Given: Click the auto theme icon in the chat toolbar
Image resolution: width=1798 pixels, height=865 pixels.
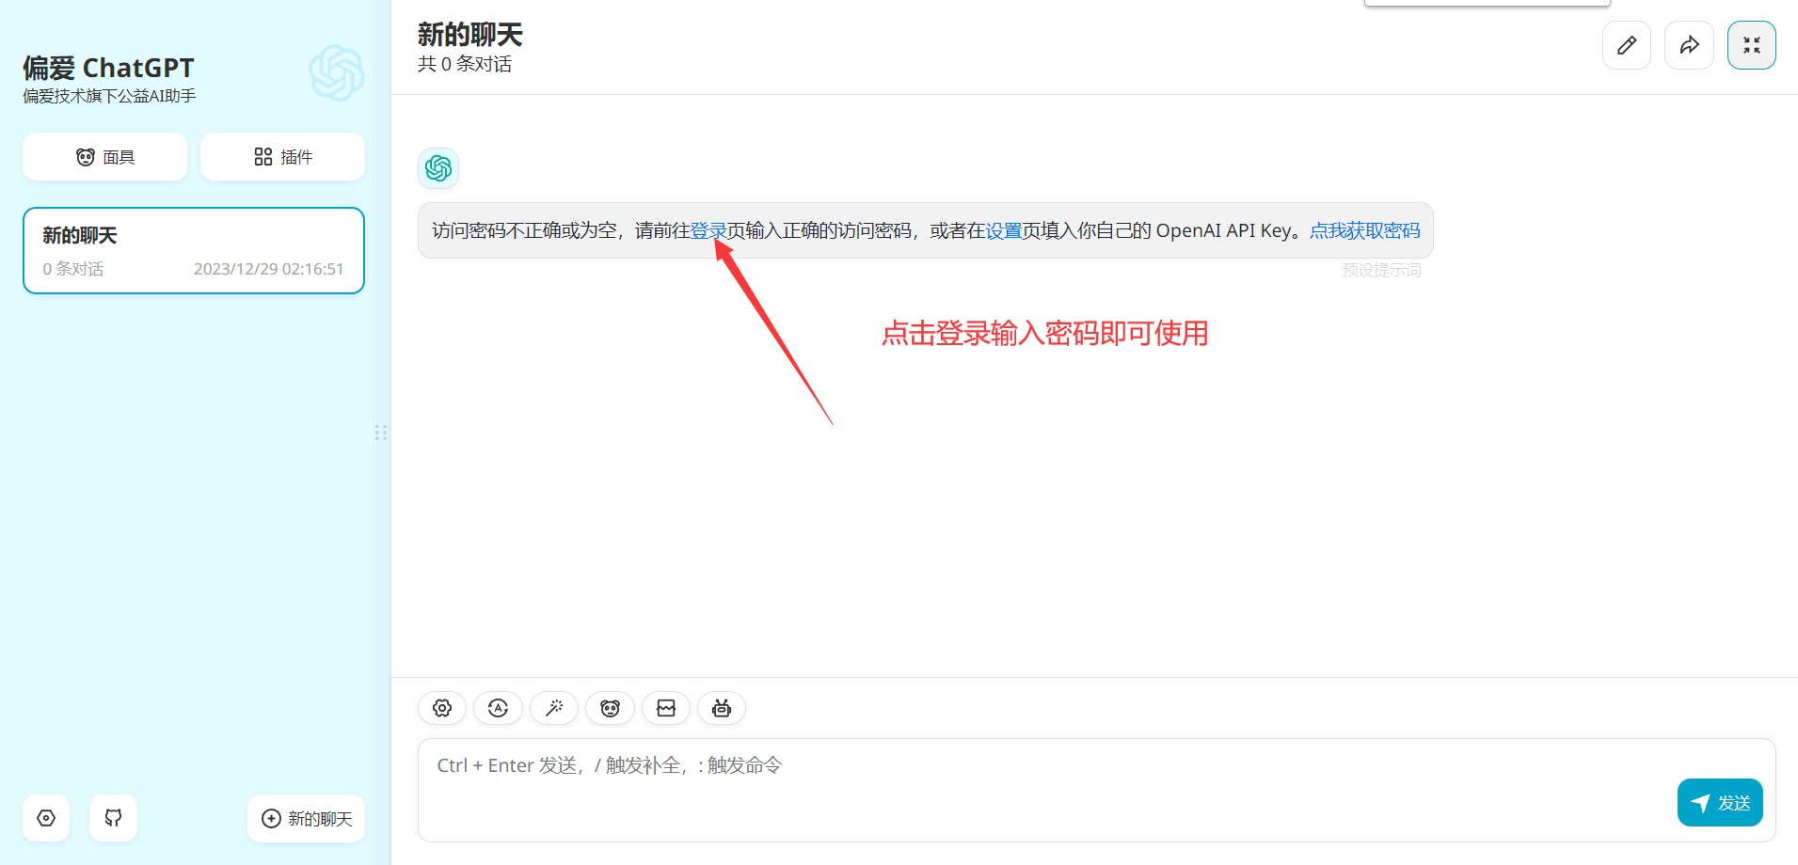Looking at the screenshot, I should pos(498,708).
